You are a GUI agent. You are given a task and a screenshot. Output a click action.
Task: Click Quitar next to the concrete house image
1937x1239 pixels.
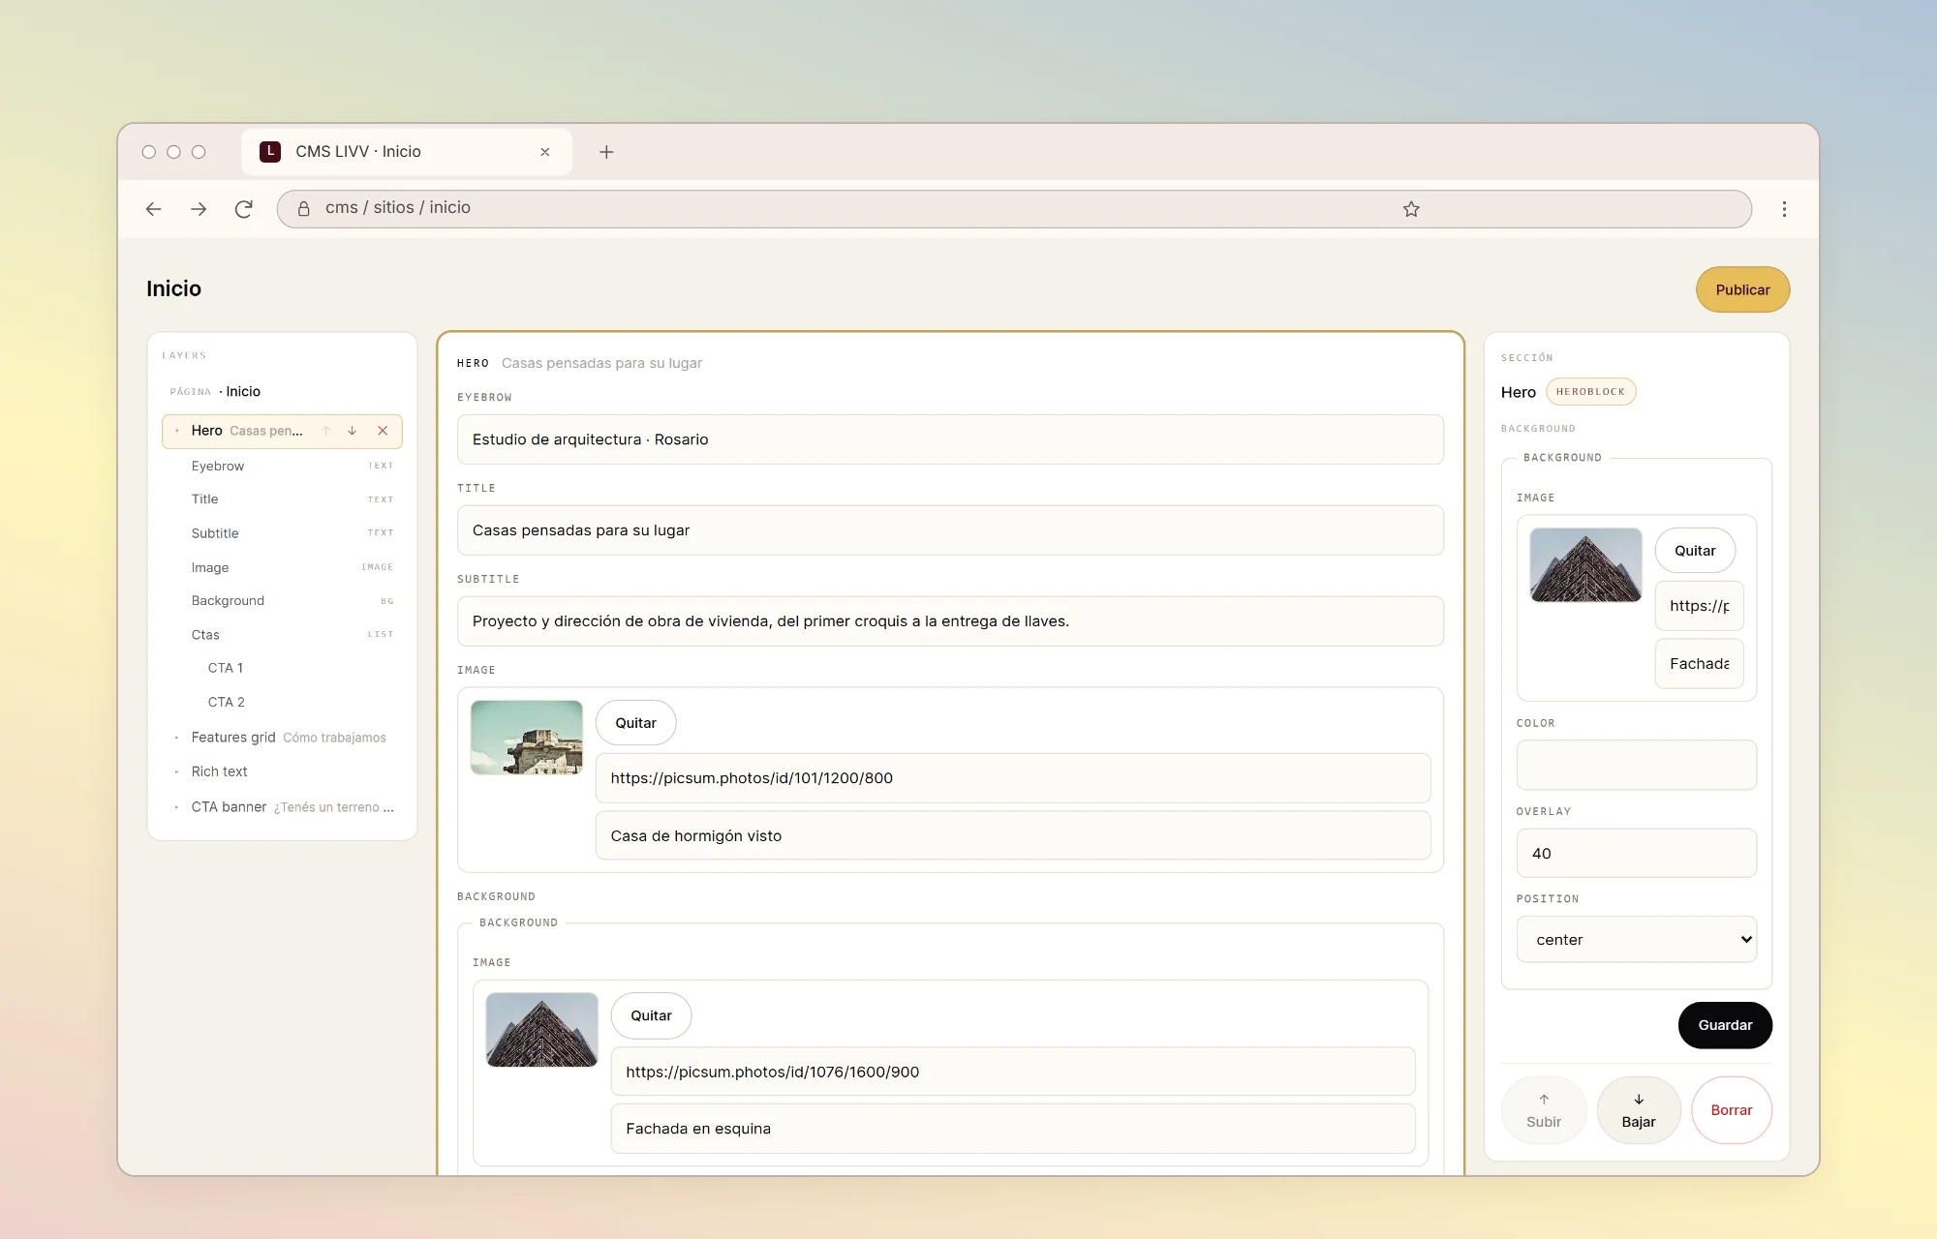(x=635, y=723)
